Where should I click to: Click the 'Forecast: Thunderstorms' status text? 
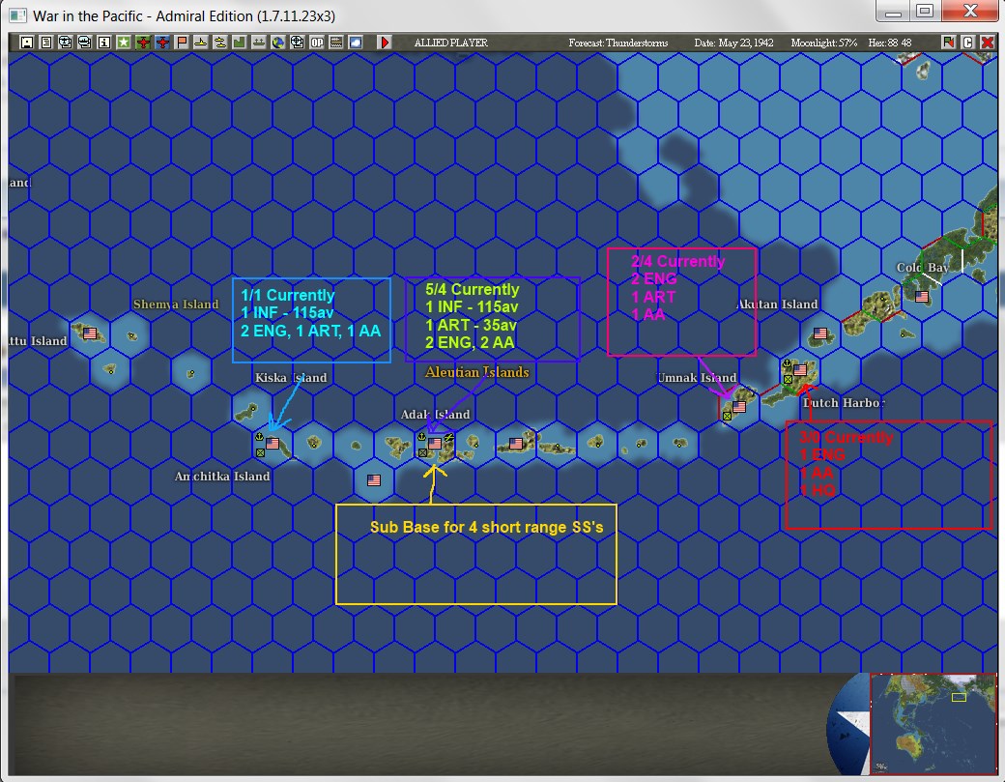617,43
